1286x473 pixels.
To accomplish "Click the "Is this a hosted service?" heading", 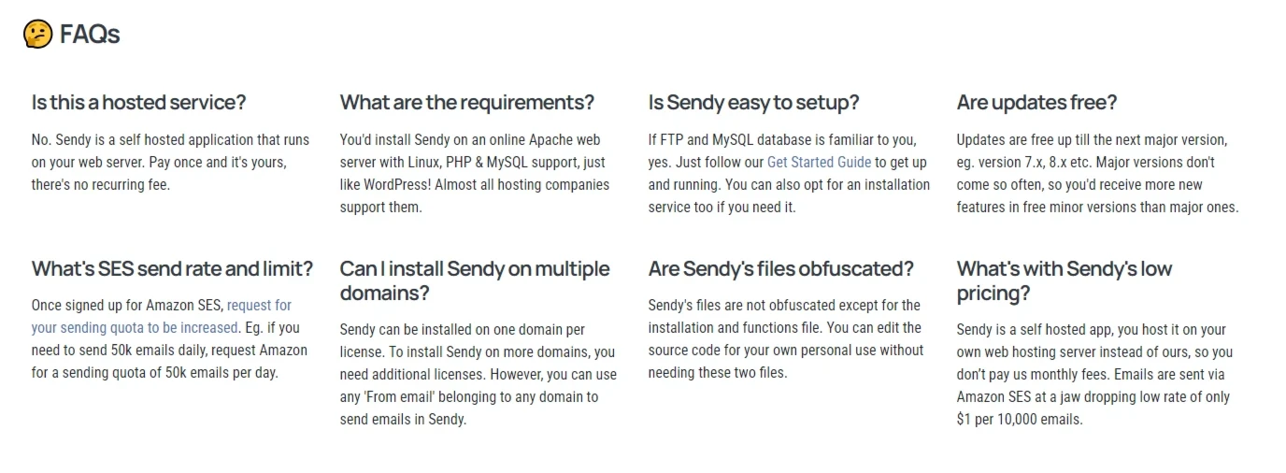I will 138,102.
